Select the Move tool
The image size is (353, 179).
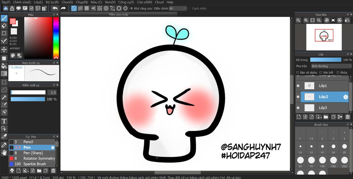click(4, 50)
